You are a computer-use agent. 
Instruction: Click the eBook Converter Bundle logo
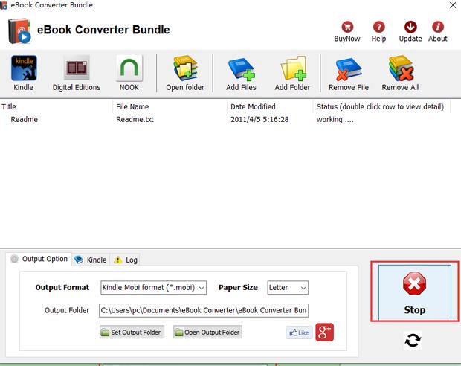click(x=19, y=30)
